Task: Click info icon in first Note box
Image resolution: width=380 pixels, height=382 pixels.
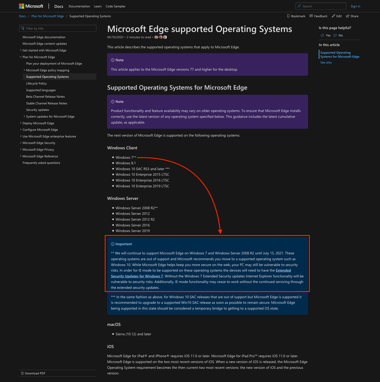Action: 112,60
